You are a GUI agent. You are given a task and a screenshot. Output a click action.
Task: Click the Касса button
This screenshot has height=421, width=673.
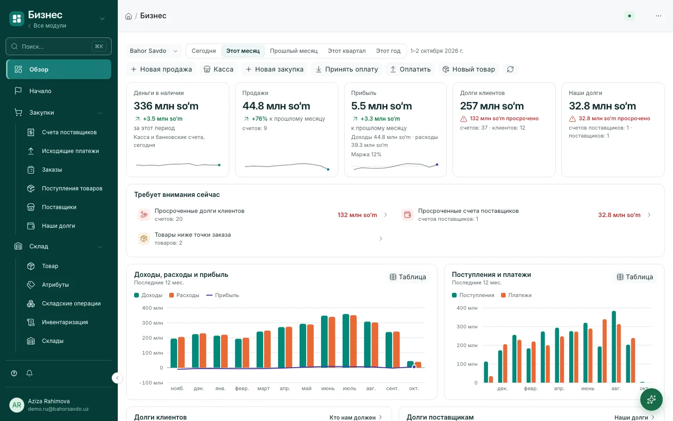(218, 69)
